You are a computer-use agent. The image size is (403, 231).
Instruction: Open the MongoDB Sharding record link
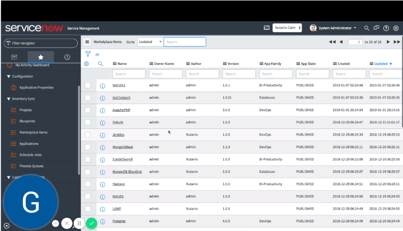tap(127, 171)
